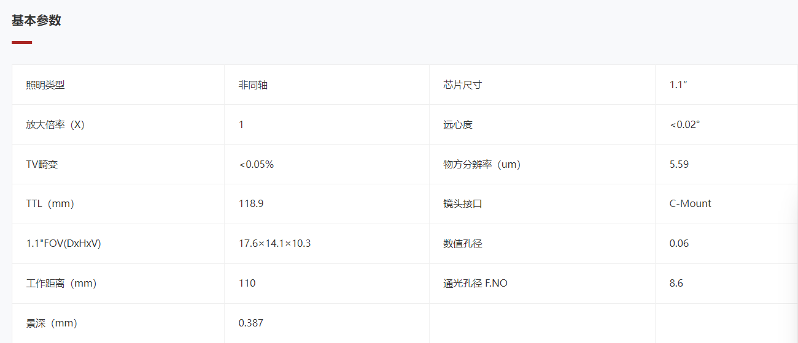Image resolution: width=798 pixels, height=343 pixels.
Task: Click the 基本参数 section heading
Action: [x=36, y=20]
